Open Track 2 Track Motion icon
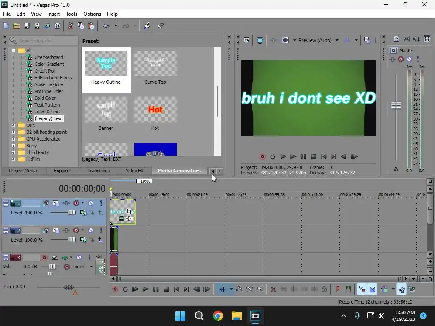Image resolution: width=435 pixels, height=326 pixels. coord(56,230)
